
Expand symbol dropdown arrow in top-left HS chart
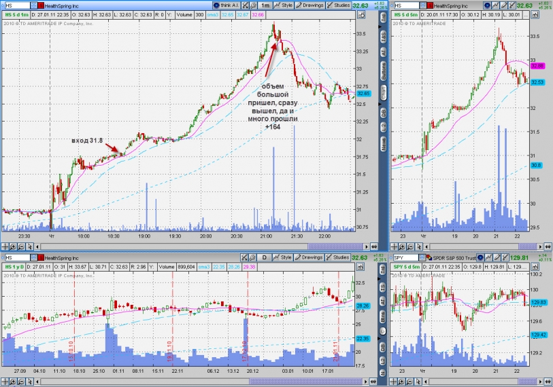point(33,5)
